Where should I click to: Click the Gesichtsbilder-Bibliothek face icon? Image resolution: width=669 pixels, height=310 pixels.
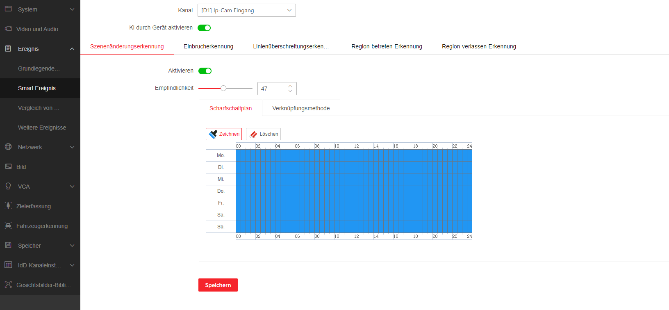click(x=8, y=285)
